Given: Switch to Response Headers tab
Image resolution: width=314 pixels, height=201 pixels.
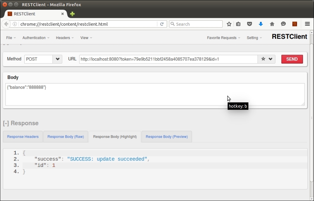Looking at the screenshot, I should pyautogui.click(x=23, y=137).
